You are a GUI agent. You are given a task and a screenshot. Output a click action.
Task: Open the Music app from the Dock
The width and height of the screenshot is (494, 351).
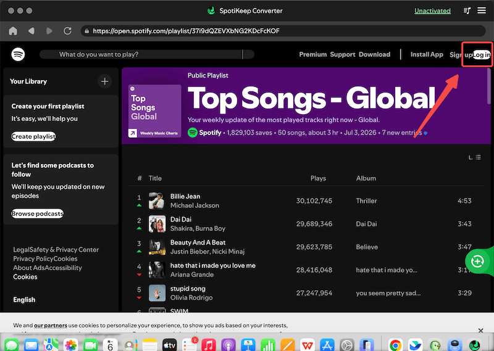pyautogui.click(x=209, y=345)
